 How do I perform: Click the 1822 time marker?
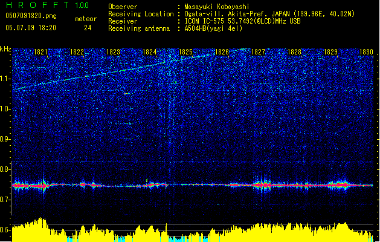pos(77,52)
